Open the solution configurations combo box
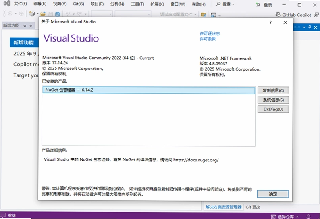The height and width of the screenshot is (219, 320). 102,14
